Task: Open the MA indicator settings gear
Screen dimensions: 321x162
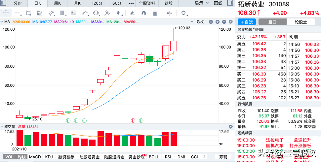Action: (231, 22)
